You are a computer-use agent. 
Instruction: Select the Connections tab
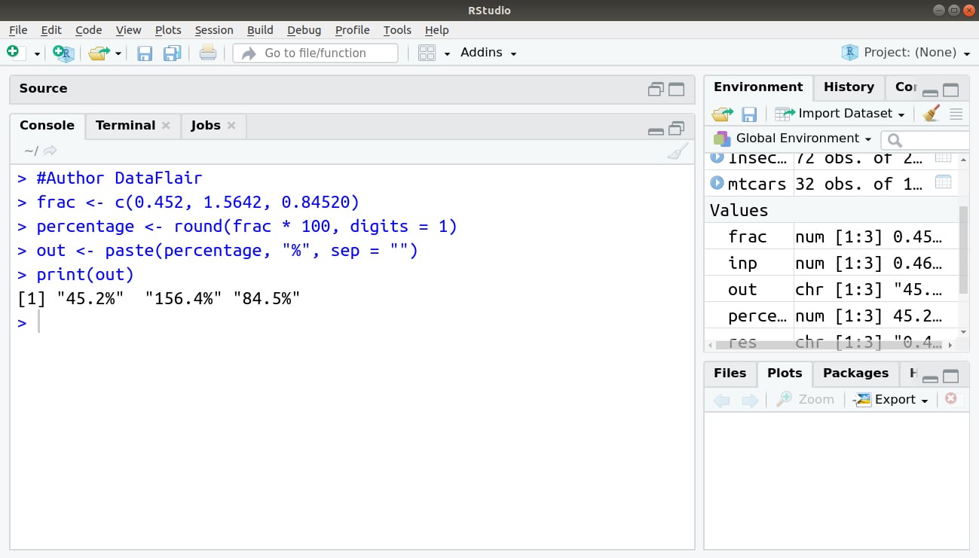click(x=905, y=87)
